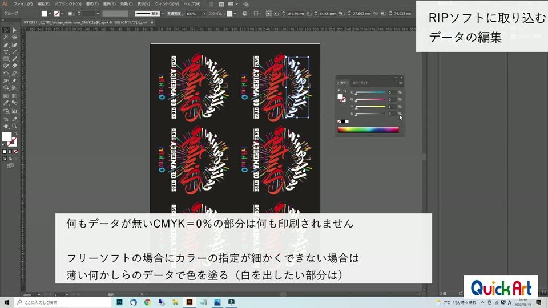Close the open document tab
The image size is (548, 308).
tap(152, 22)
